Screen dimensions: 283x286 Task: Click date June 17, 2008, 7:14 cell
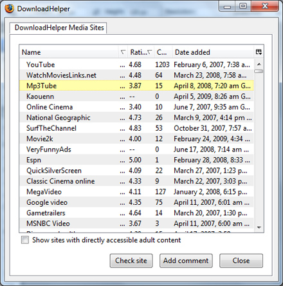(212, 149)
